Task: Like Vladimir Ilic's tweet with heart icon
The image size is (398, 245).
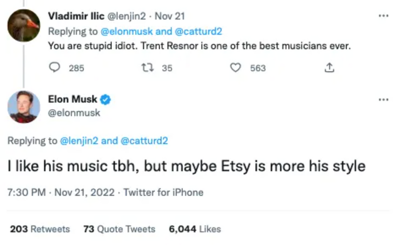Action: 236,68
